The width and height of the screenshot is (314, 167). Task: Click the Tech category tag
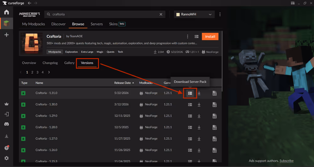120,52
